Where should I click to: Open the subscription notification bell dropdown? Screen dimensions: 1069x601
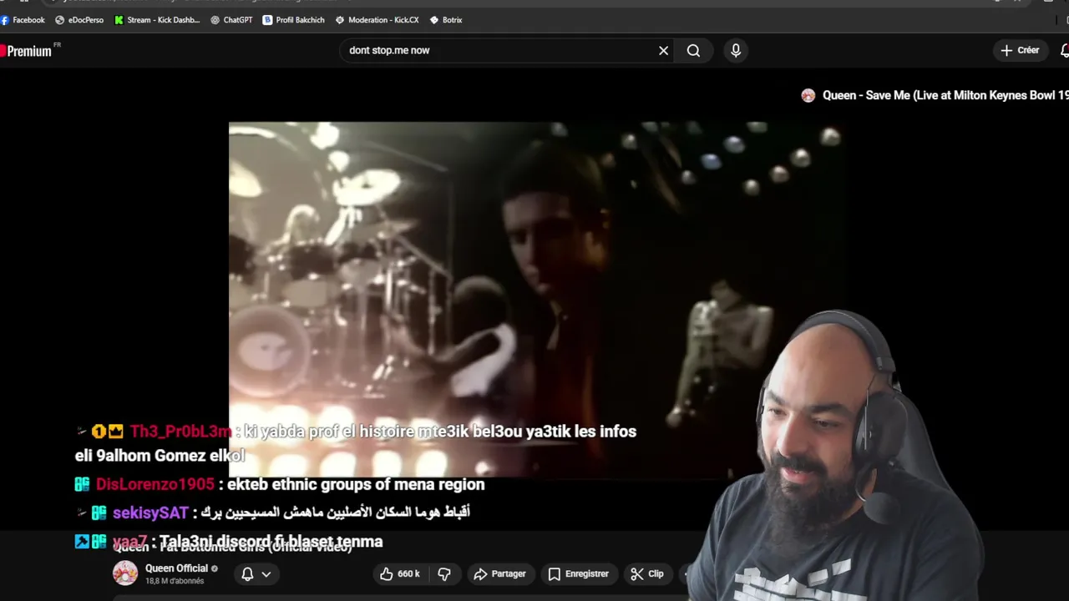click(256, 573)
